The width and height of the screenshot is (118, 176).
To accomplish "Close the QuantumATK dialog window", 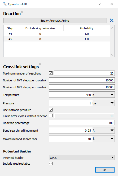I will [x=112, y=4].
